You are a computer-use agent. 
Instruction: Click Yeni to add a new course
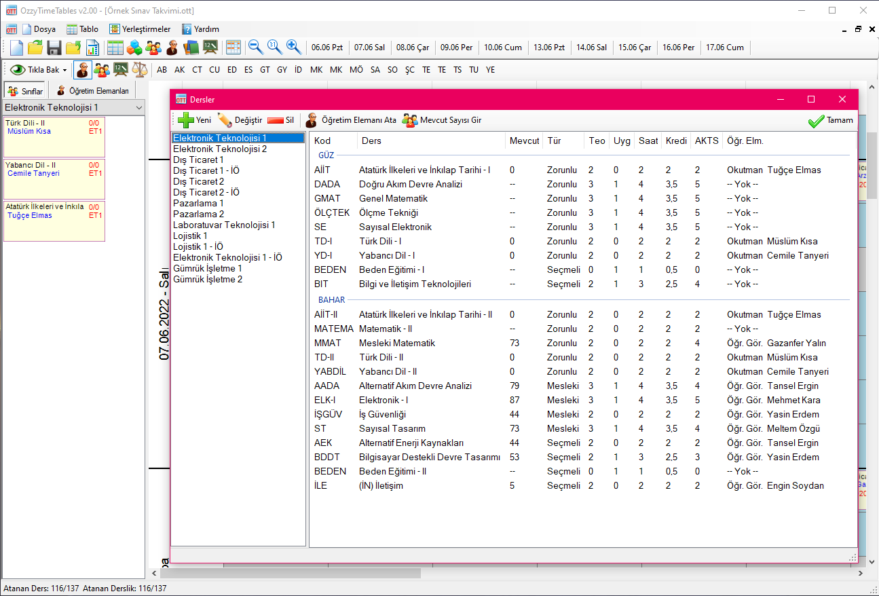[x=194, y=120]
